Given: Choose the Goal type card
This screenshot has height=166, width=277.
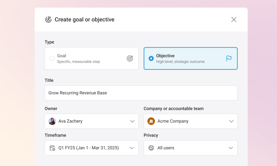Looking at the screenshot, I should tap(91, 58).
